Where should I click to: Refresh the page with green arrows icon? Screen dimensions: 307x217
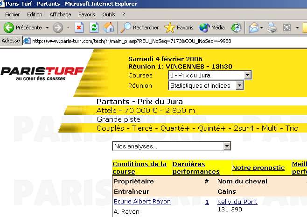94,28
